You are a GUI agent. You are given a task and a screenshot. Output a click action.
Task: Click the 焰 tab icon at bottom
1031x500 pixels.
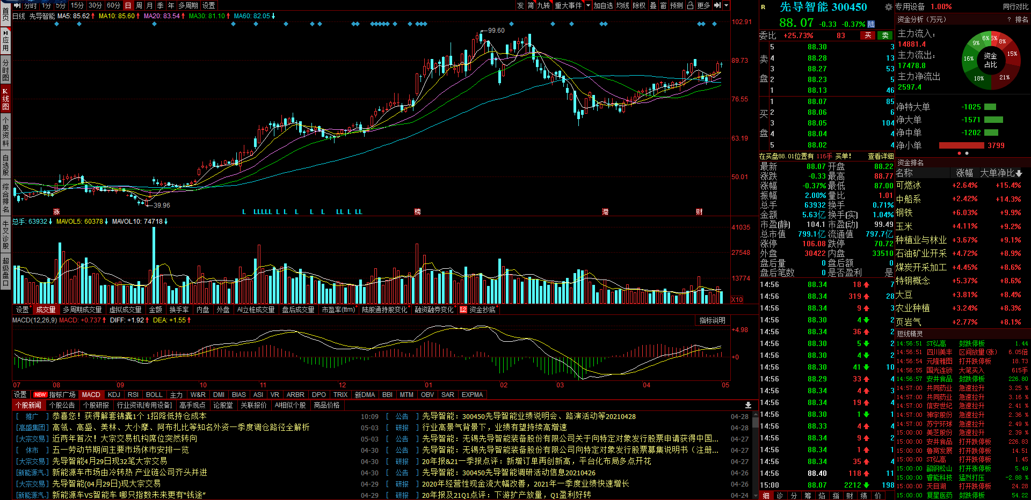click(822, 496)
